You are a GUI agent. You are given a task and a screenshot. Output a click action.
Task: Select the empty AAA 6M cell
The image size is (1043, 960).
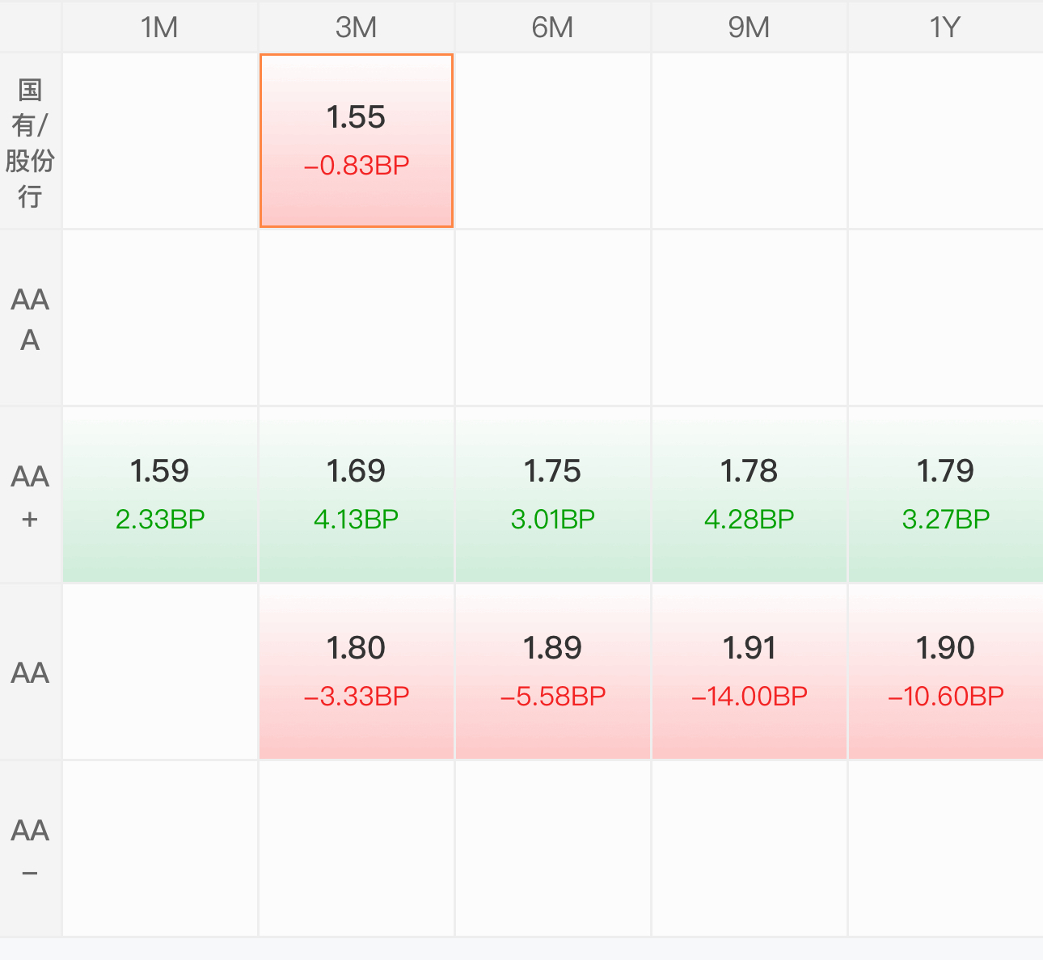coord(553,318)
